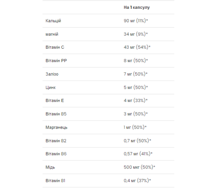Select the Вітамін РР label

coord(56,60)
